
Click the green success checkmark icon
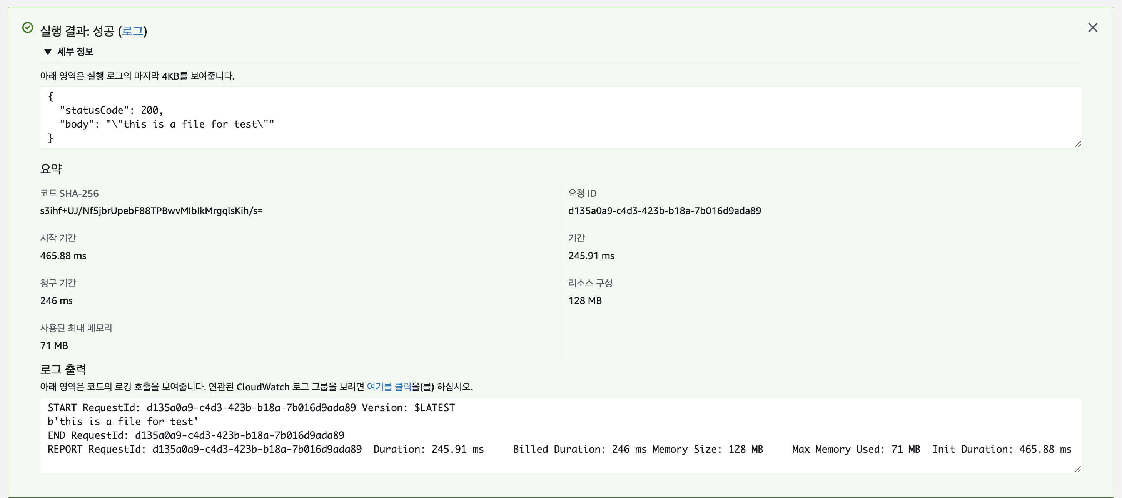27,28
